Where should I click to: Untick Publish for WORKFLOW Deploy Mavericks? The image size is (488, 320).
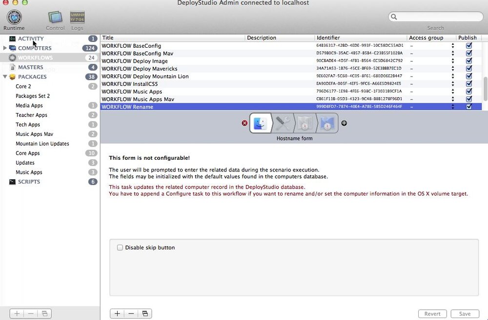point(468,68)
